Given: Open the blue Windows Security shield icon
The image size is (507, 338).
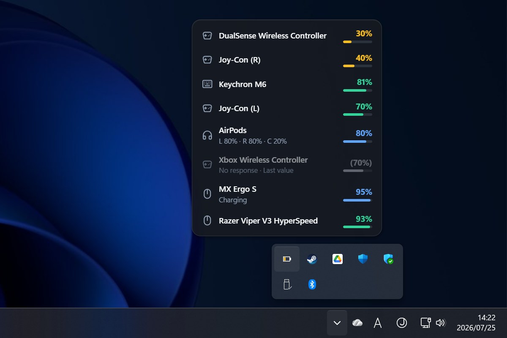Looking at the screenshot, I should click(x=363, y=259).
